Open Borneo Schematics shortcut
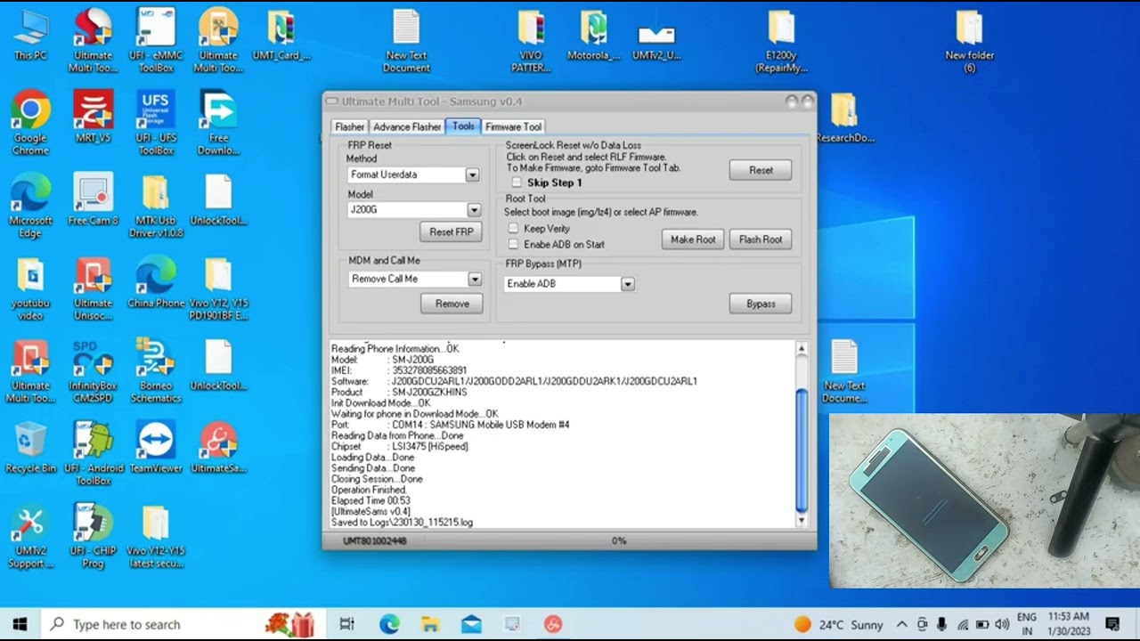 coord(156,371)
